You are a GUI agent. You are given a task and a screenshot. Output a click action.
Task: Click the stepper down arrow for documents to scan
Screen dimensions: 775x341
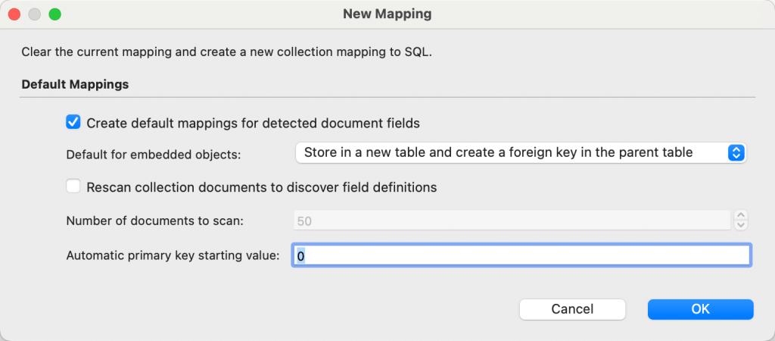coord(741,225)
